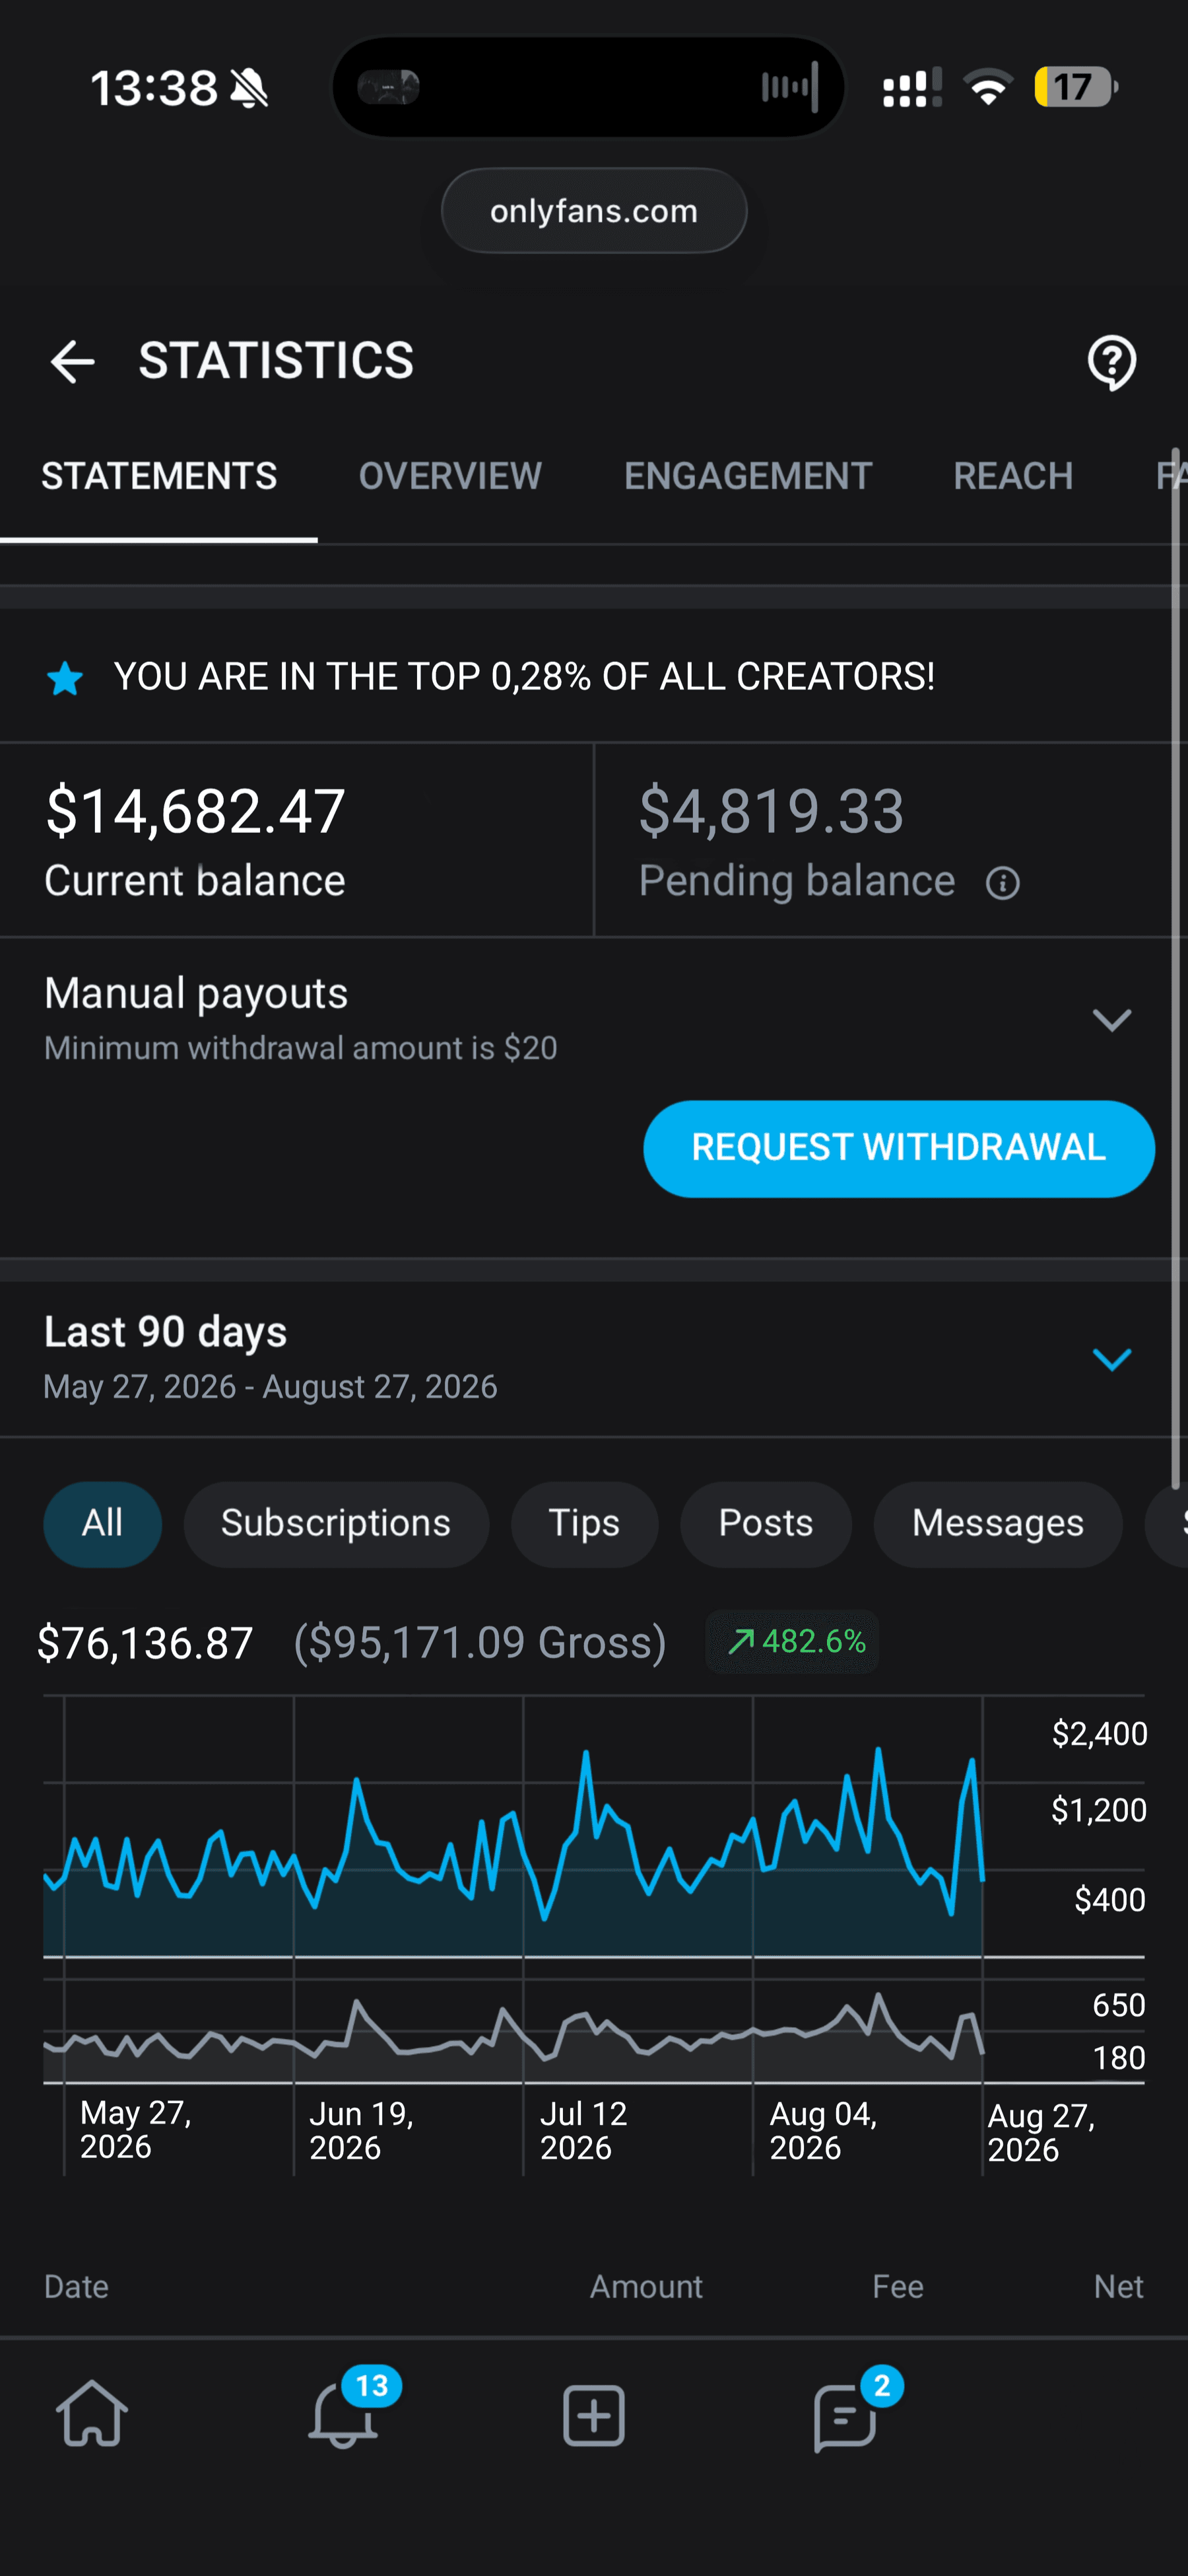The height and width of the screenshot is (2576, 1188).
Task: Open the Home icon in bottom navigation
Action: (92, 2414)
